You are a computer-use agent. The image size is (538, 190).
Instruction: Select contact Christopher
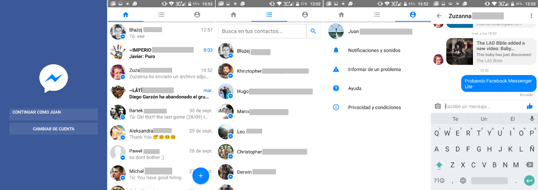(269, 152)
